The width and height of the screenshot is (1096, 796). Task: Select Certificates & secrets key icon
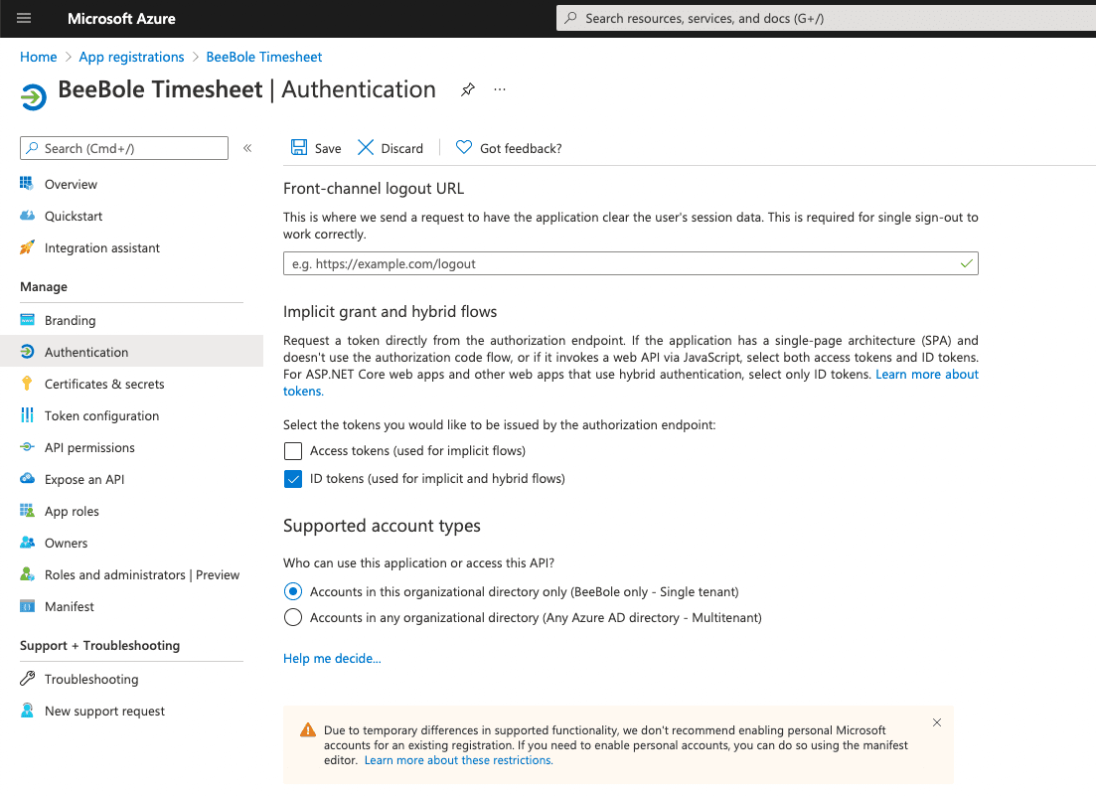coord(28,384)
